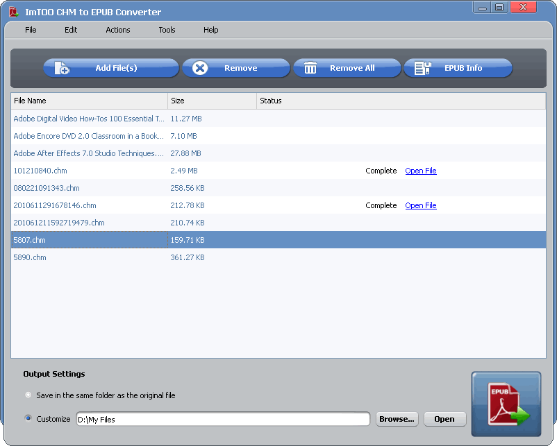Click the Output Settings heading
Image resolution: width=557 pixels, height=446 pixels.
pos(54,374)
